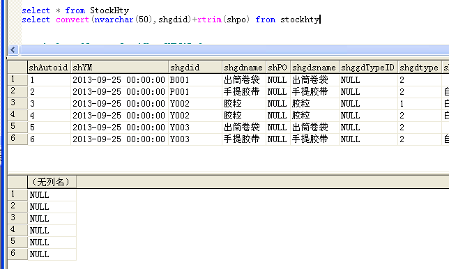Select the shYM column header
Screen dimensions: 449x269
[119, 68]
